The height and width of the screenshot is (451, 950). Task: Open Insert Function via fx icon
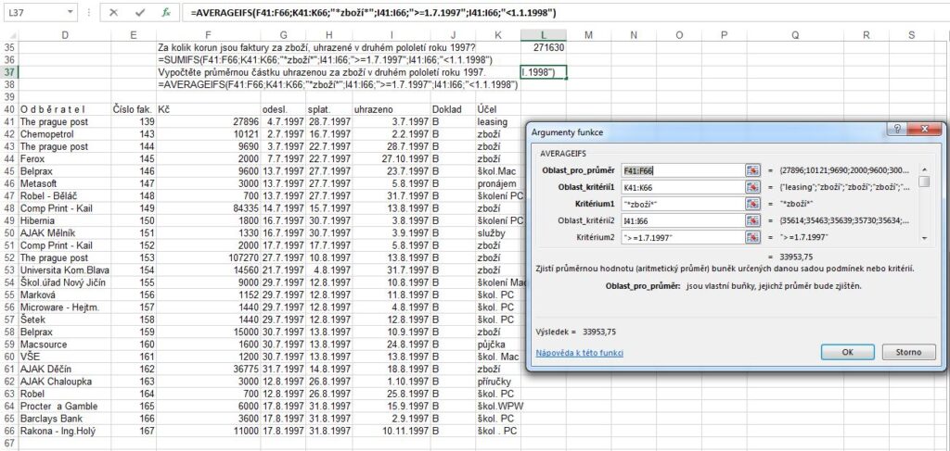(165, 13)
